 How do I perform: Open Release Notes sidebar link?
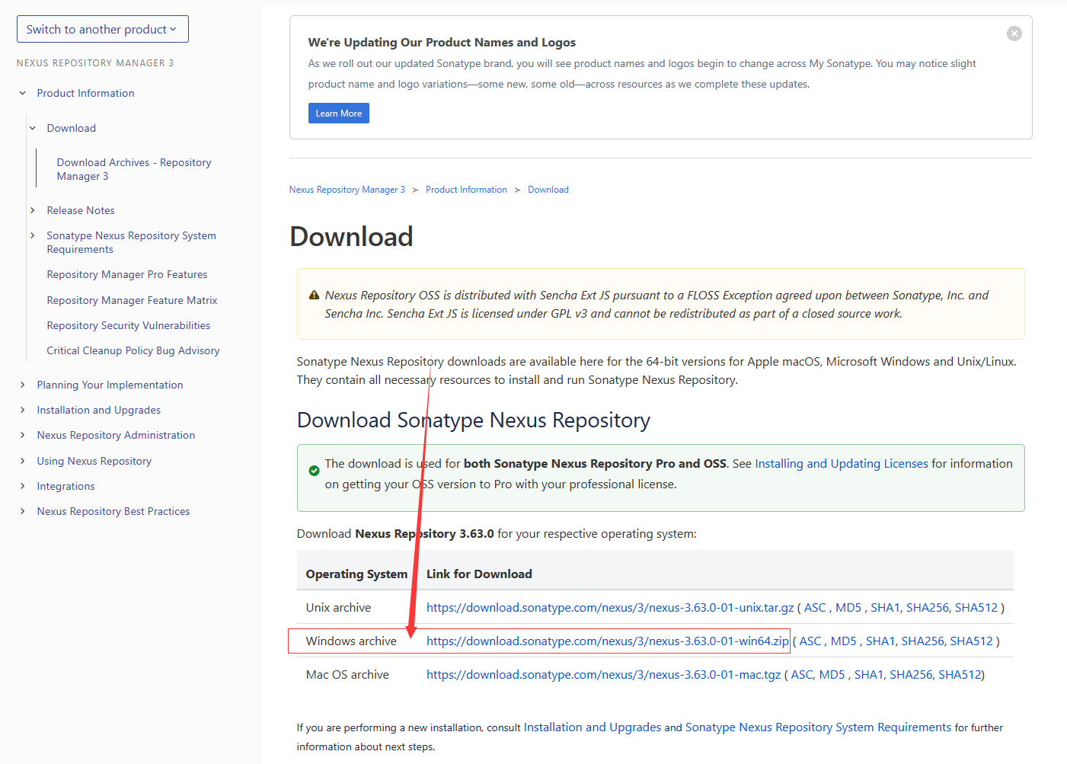click(81, 210)
